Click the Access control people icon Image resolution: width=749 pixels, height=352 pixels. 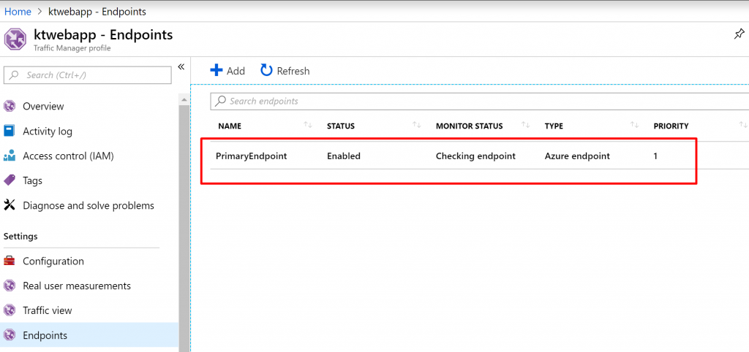(9, 156)
